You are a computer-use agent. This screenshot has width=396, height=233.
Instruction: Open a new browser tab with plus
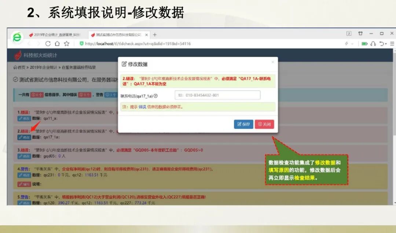coord(155,35)
